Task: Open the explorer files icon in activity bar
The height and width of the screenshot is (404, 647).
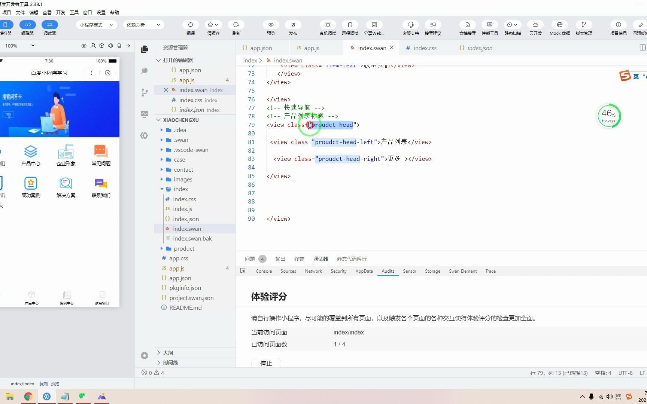Action: tap(145, 49)
